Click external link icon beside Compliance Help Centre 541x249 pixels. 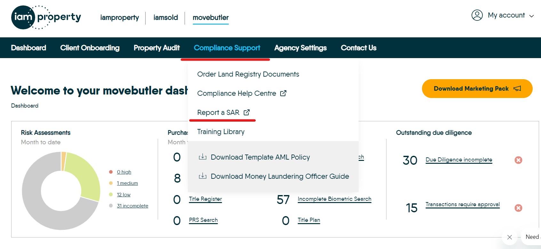tap(283, 93)
